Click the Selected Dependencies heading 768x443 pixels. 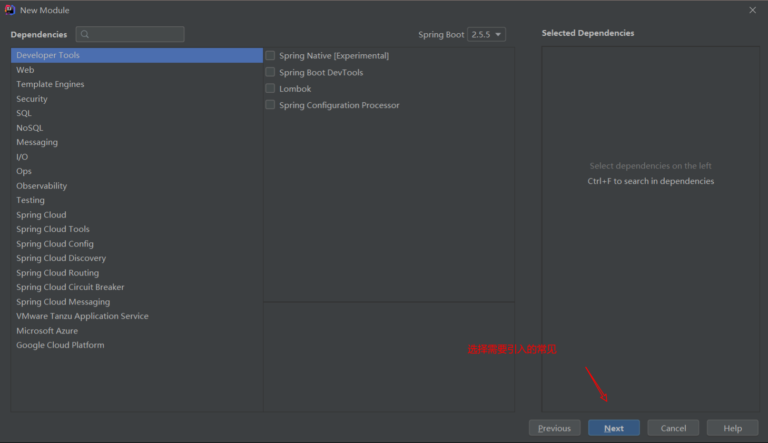[x=588, y=33]
